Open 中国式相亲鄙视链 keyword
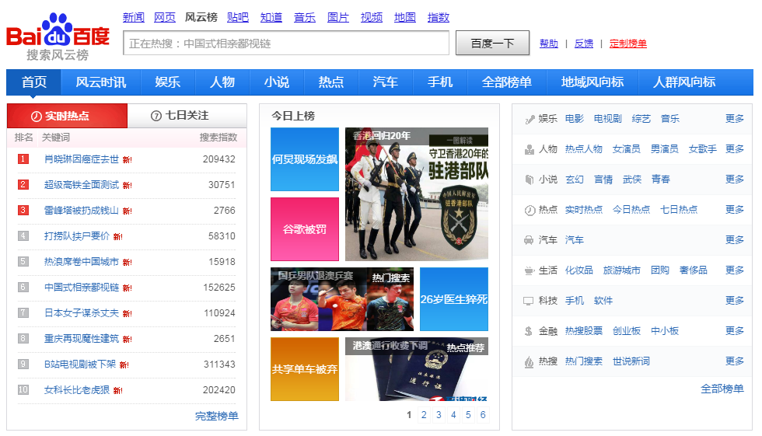This screenshot has width=762, height=436. pos(82,288)
